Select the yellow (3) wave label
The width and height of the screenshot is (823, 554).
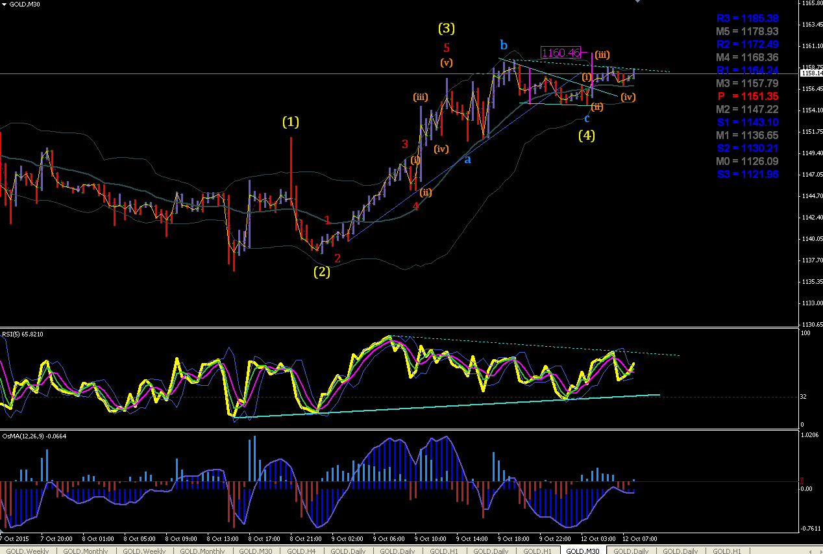pyautogui.click(x=447, y=28)
